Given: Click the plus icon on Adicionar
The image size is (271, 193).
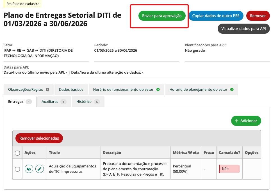Looking at the screenshot, I should (237, 121).
